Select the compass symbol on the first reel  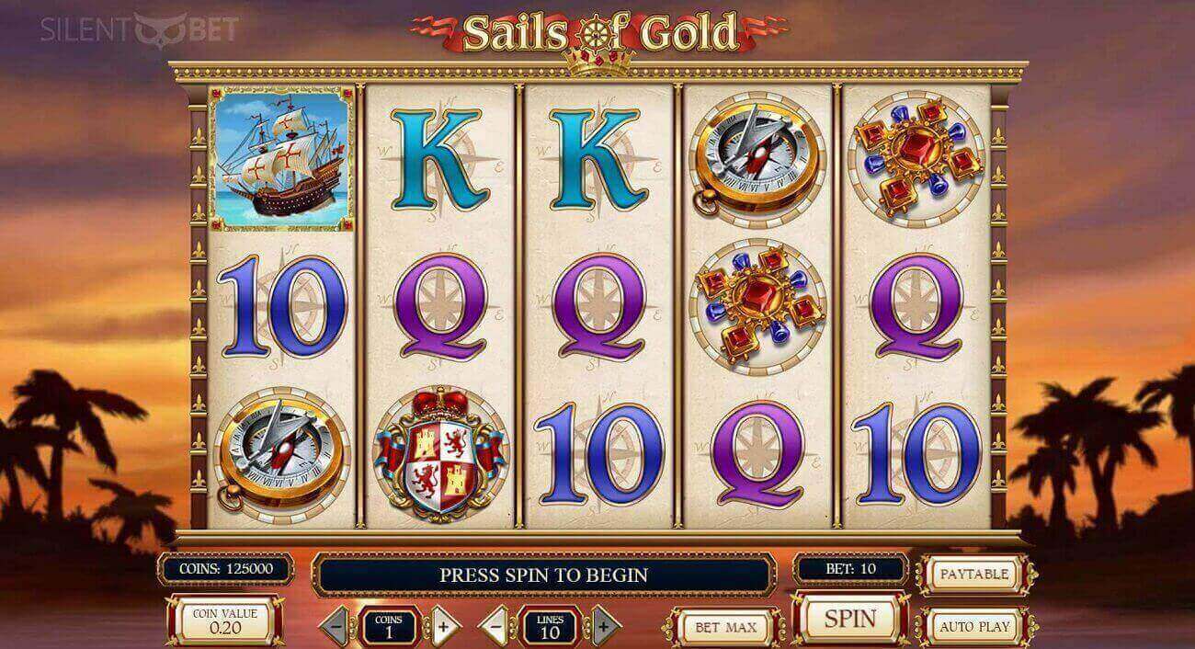(281, 456)
